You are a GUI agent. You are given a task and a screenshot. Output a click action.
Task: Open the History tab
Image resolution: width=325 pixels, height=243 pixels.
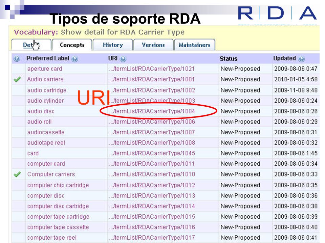(113, 45)
